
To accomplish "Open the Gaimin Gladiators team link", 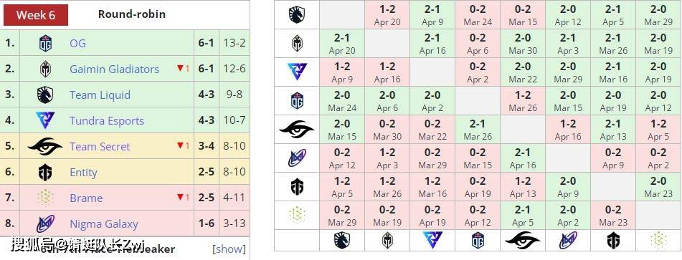I will pyautogui.click(x=115, y=69).
